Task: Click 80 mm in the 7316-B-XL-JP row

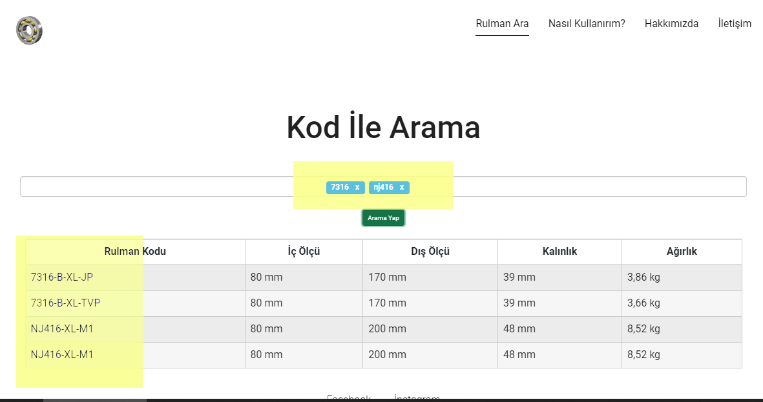Action: 304,277
